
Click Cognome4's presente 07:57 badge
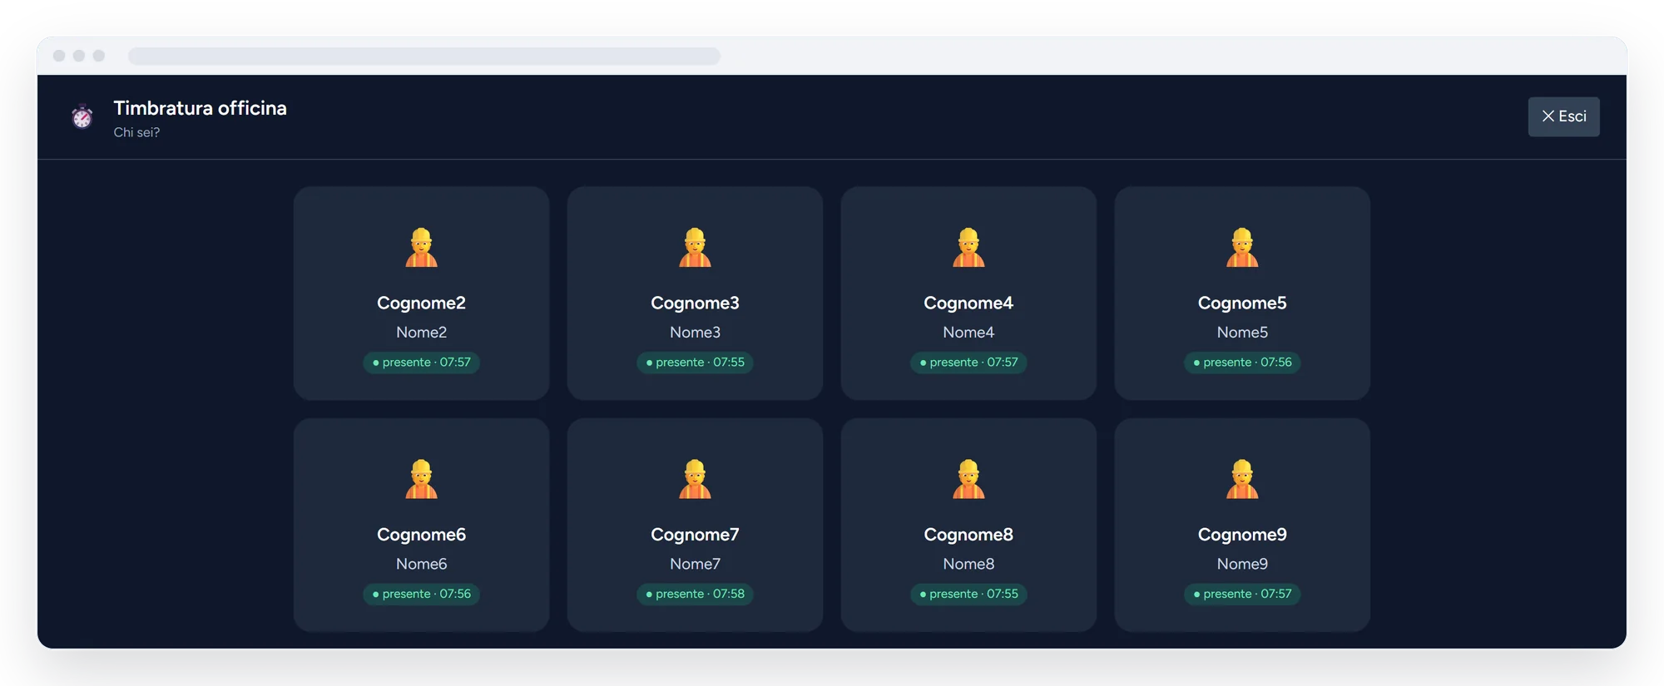coord(968,363)
